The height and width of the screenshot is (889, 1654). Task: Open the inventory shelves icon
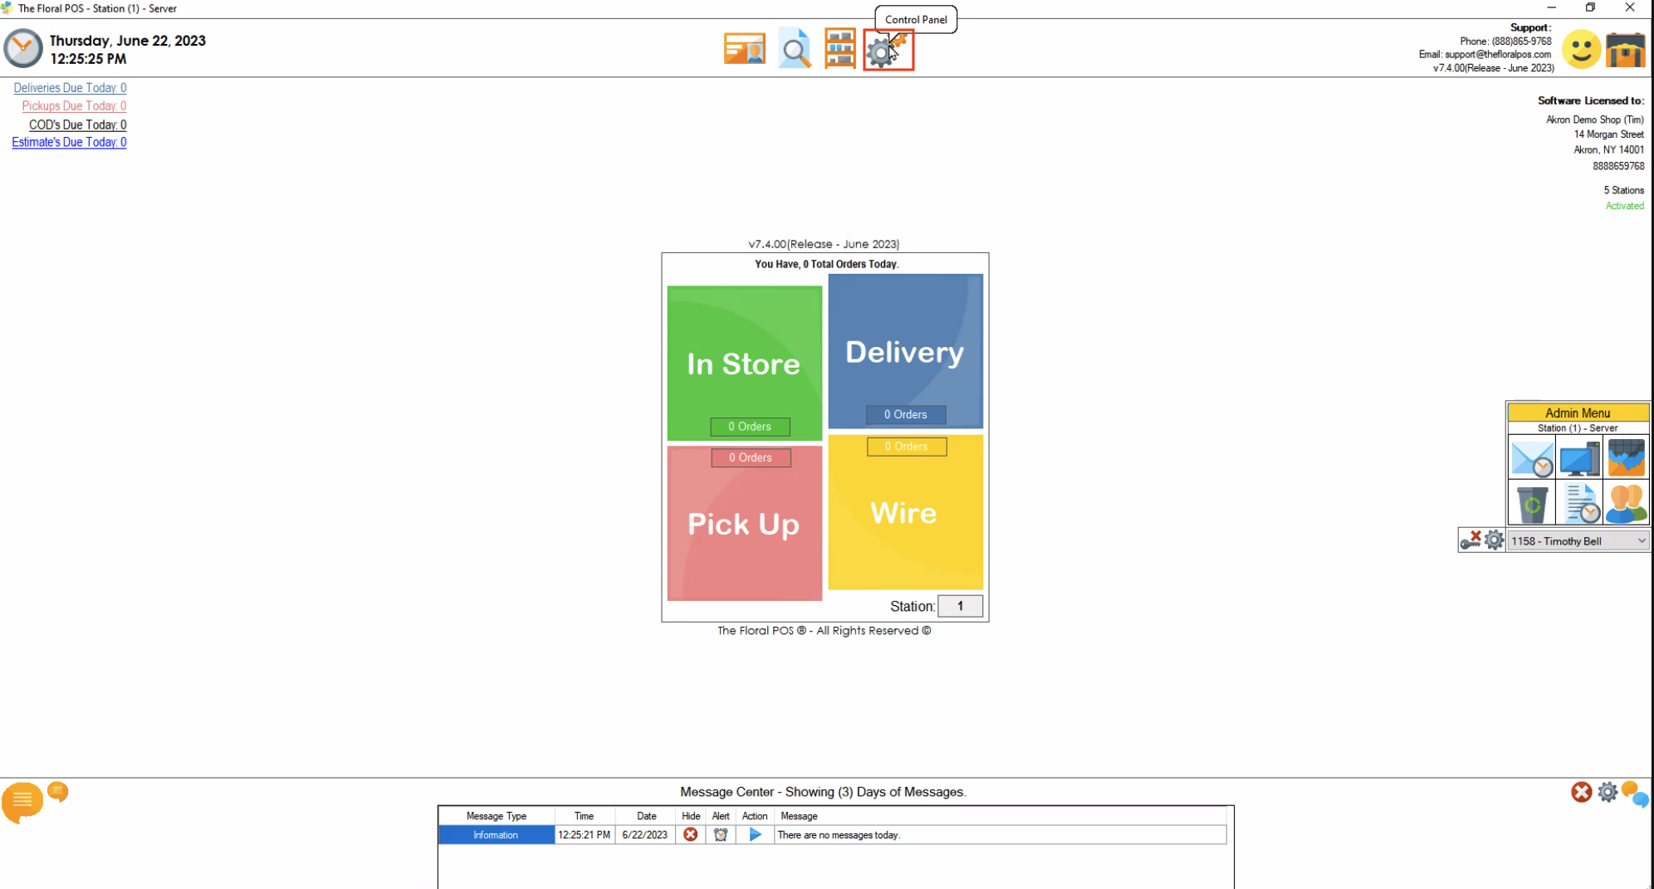click(839, 49)
